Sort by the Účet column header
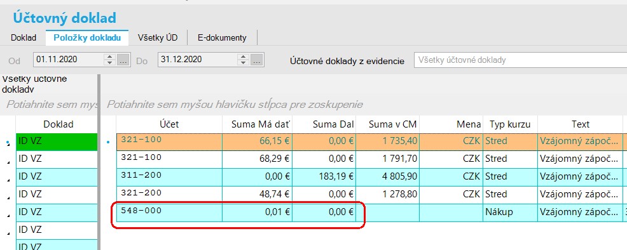This screenshot has height=250, width=627. point(169,124)
